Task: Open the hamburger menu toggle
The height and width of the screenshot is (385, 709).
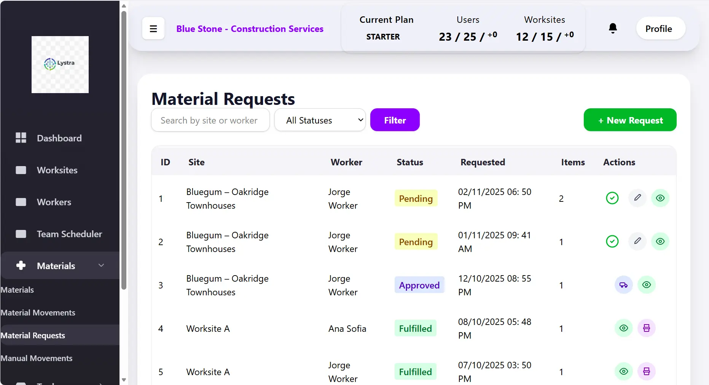Action: tap(153, 29)
